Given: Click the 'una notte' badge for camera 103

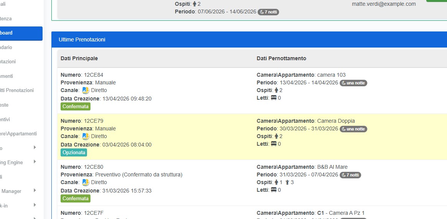Looking at the screenshot, I should tap(353, 83).
